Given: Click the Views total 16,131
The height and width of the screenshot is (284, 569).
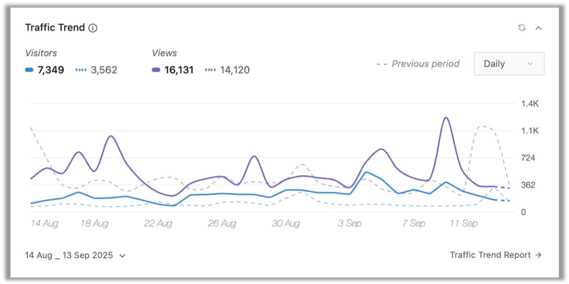Looking at the screenshot, I should pyautogui.click(x=179, y=71).
